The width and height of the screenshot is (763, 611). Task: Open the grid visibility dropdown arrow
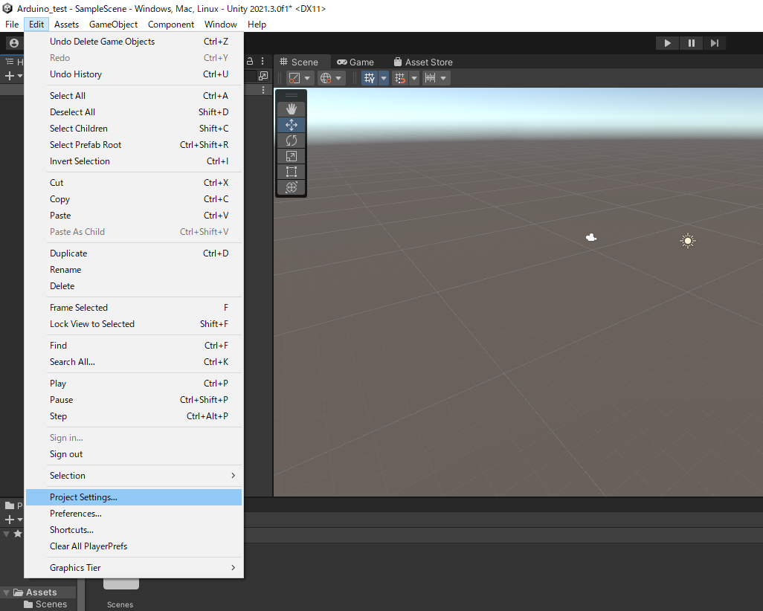coord(384,77)
